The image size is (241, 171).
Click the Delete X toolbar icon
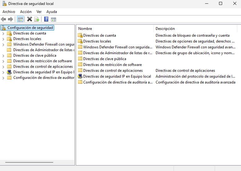click(30, 19)
